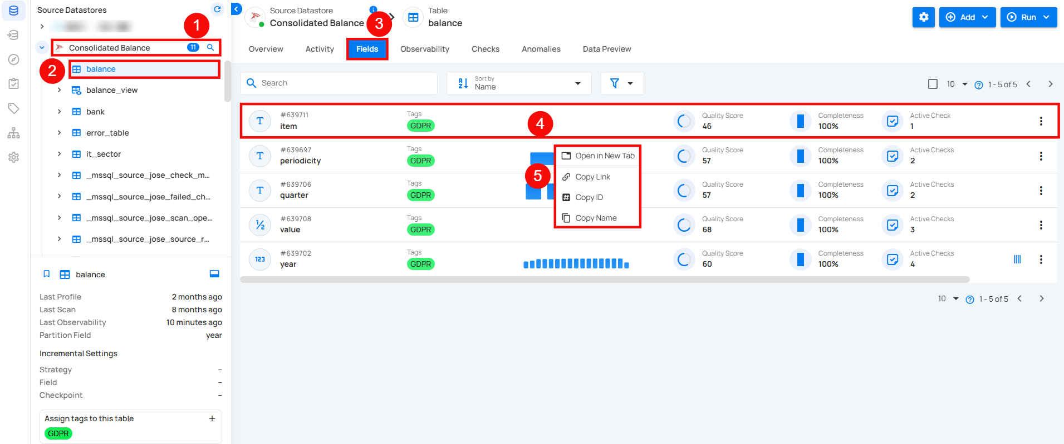The image size is (1064, 444).
Task: Click the plus icon to assign table tags
Action: coord(212,418)
